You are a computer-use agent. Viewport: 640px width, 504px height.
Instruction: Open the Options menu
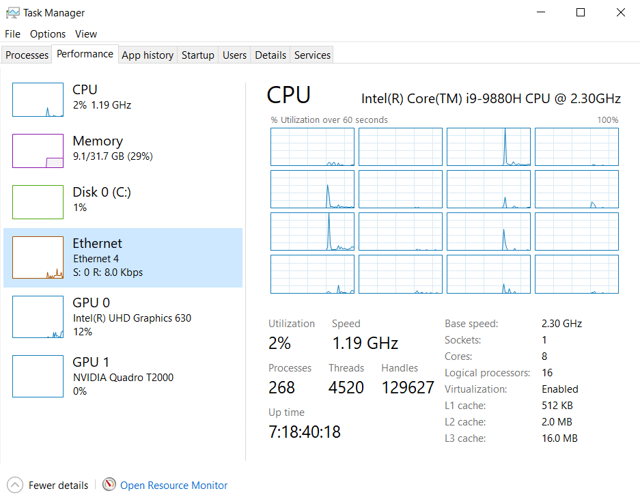(x=48, y=34)
